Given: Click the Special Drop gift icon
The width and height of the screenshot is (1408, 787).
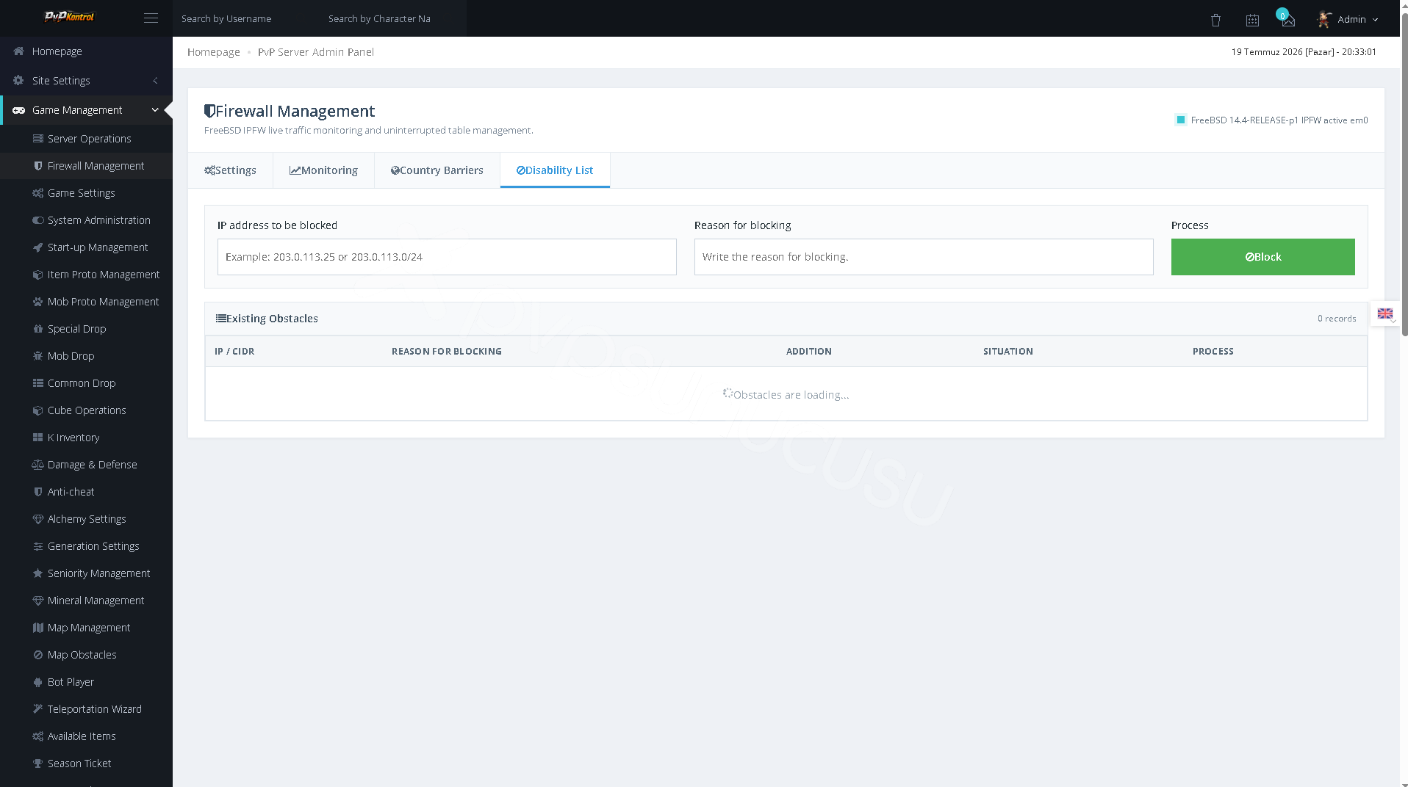Looking at the screenshot, I should pos(38,329).
